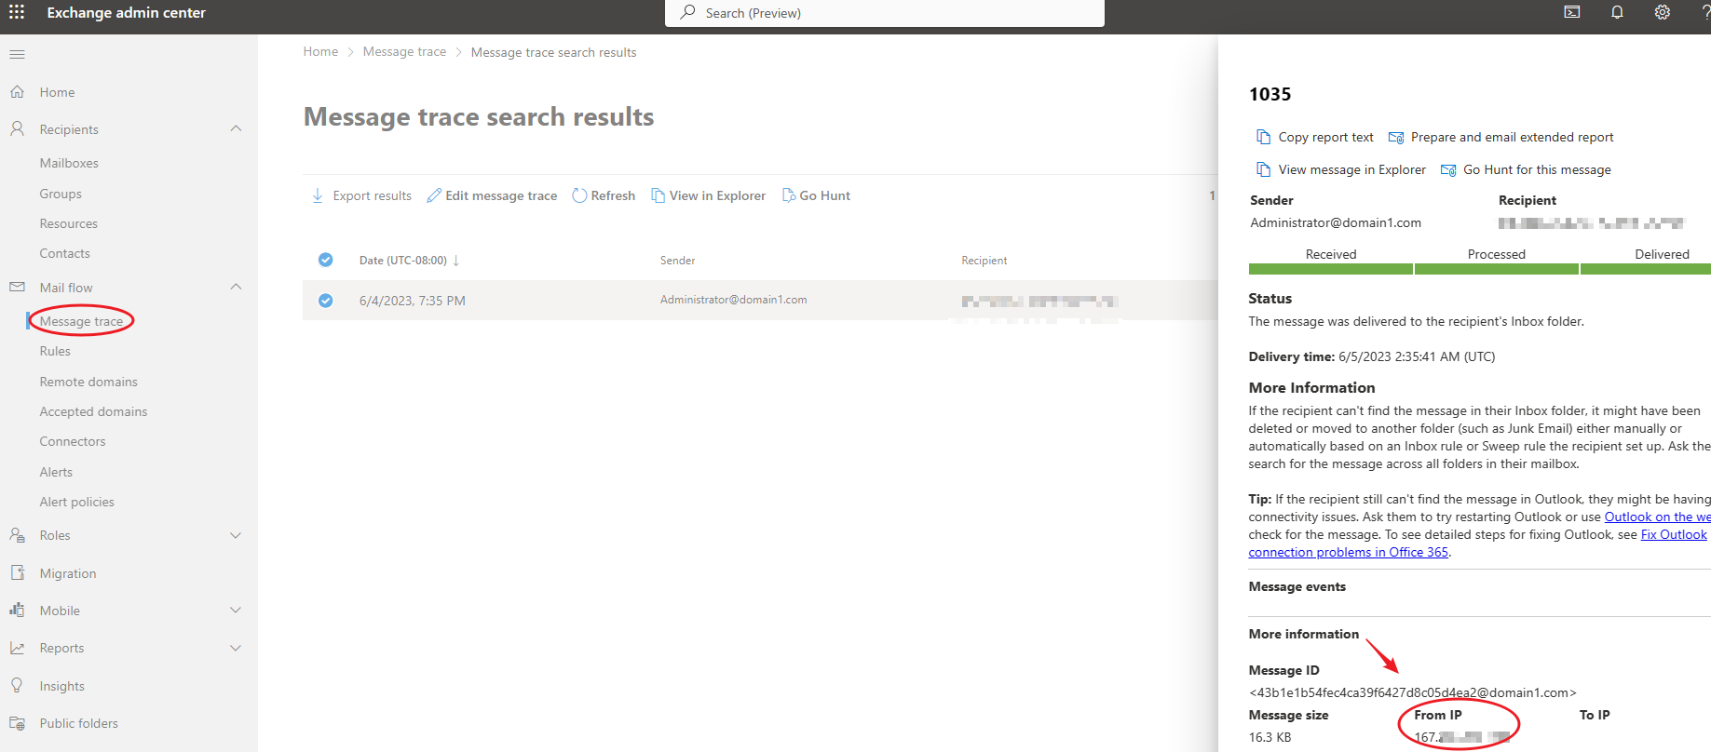
Task: Click the Message ID value text
Action: click(1412, 692)
